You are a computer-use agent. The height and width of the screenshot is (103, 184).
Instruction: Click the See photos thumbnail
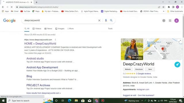pos(132,49)
